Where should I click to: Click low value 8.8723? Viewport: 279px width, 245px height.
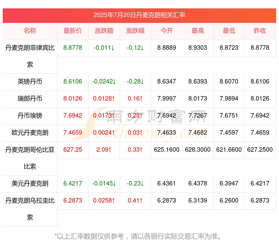pos(229,48)
